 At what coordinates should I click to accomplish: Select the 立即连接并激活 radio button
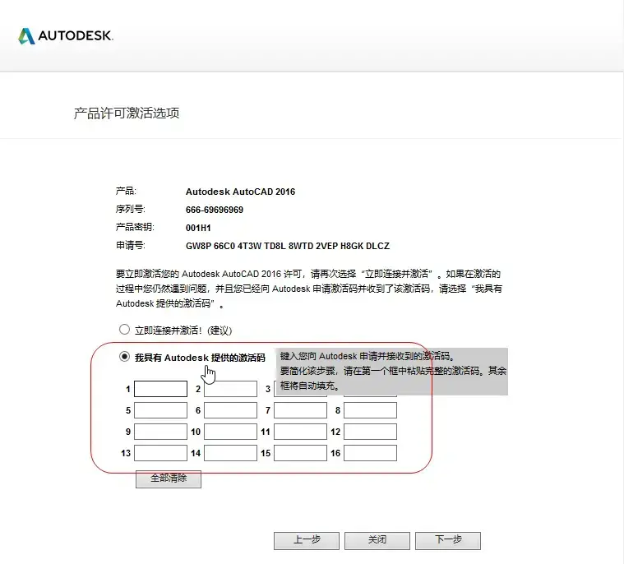click(125, 330)
